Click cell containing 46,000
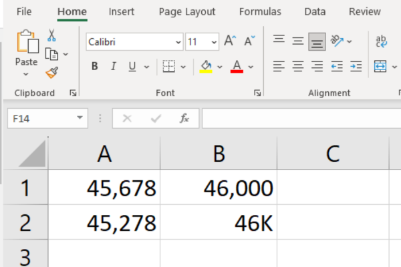Screen dimensions: 401x267 (219, 188)
